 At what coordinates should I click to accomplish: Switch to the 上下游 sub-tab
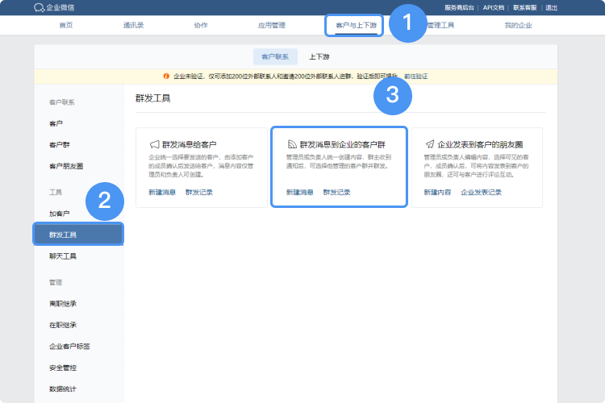(x=319, y=57)
